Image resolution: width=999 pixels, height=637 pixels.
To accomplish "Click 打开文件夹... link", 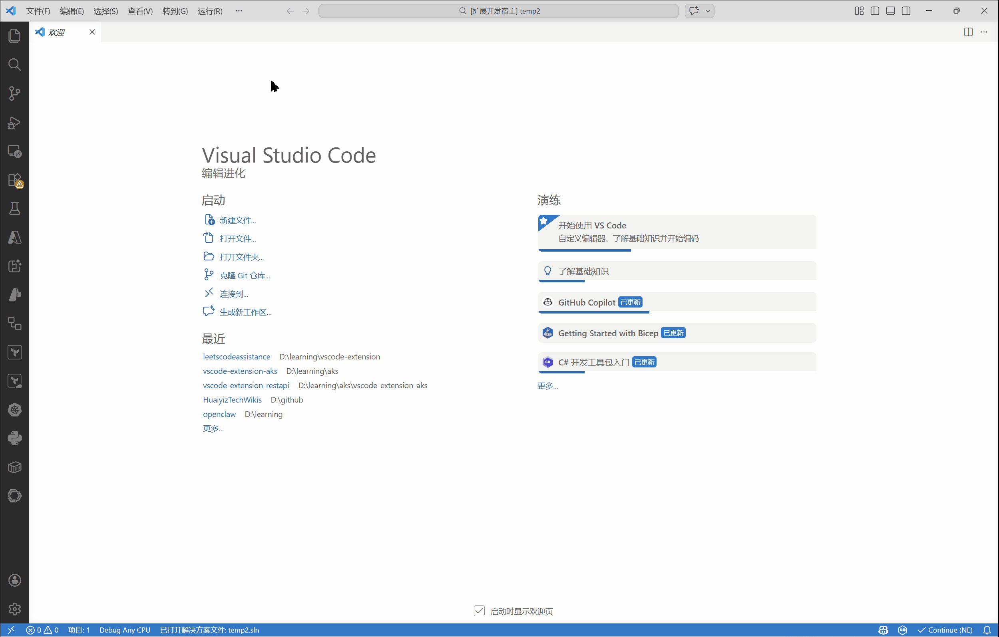I will (x=241, y=257).
